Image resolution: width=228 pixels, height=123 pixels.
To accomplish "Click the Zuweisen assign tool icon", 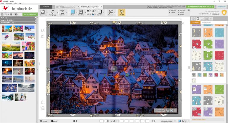I will [111, 12].
